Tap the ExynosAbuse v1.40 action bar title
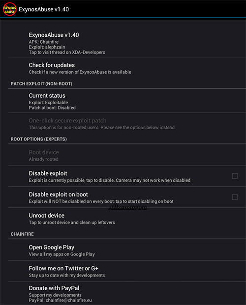 click(x=44, y=9)
